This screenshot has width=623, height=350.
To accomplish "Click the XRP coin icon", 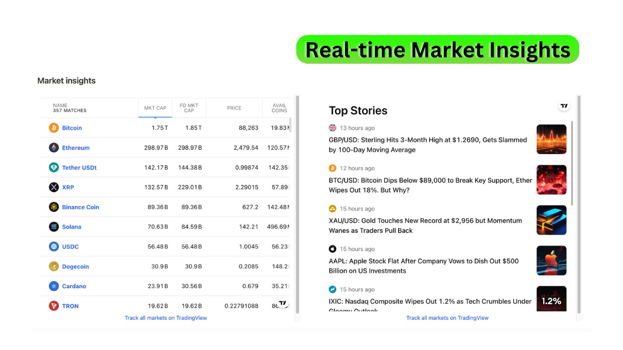I will [54, 187].
